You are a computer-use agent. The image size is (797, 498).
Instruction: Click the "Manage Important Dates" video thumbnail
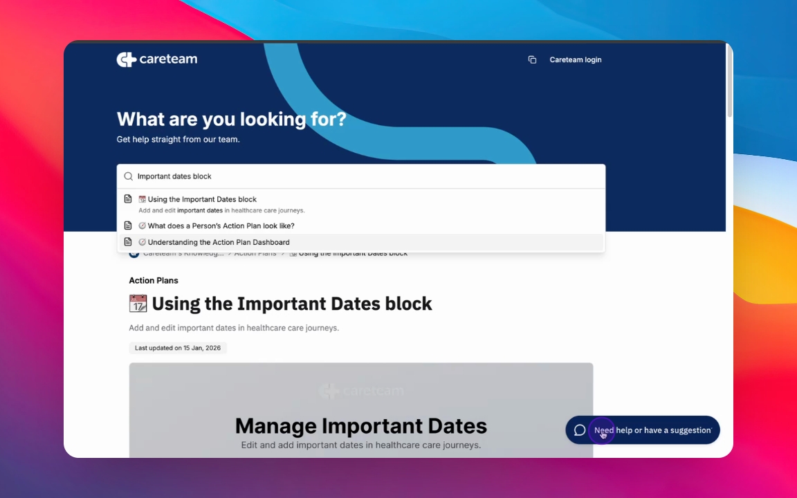pyautogui.click(x=361, y=410)
